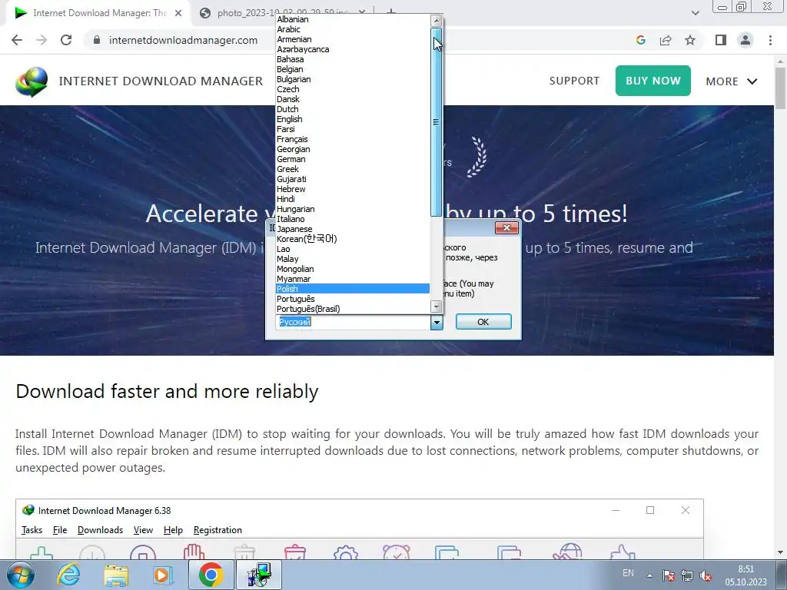Choose Português from the language list
The height and width of the screenshot is (590, 787).
(352, 299)
